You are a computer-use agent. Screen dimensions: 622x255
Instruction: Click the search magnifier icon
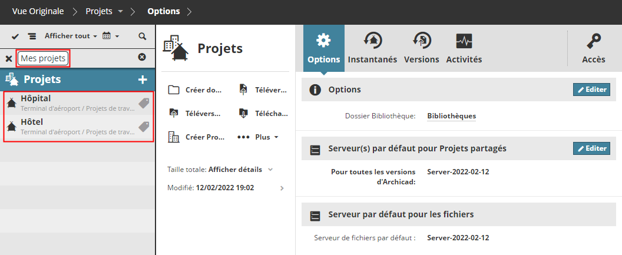142,36
